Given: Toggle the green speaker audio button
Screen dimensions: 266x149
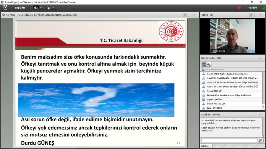Looking at the screenshot, I should (36, 8).
